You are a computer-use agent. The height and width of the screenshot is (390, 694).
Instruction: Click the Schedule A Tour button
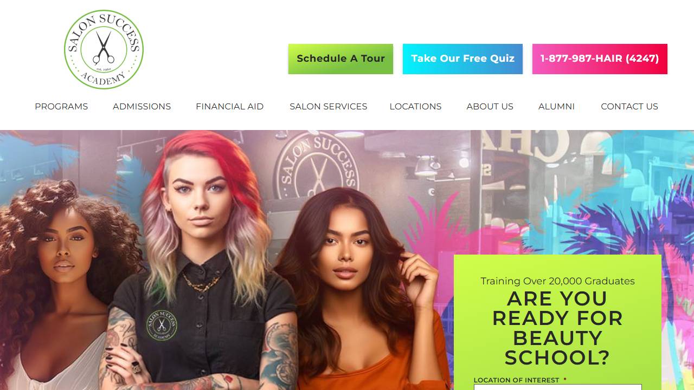pyautogui.click(x=340, y=59)
